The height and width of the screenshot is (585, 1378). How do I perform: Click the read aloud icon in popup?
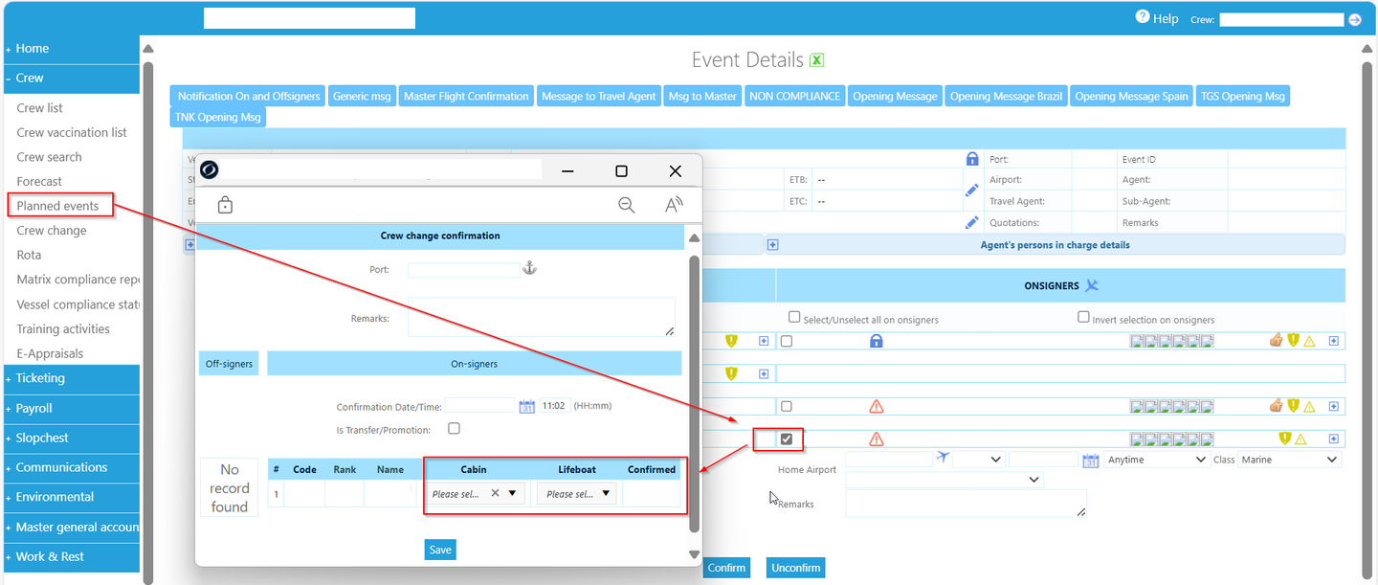click(x=674, y=205)
